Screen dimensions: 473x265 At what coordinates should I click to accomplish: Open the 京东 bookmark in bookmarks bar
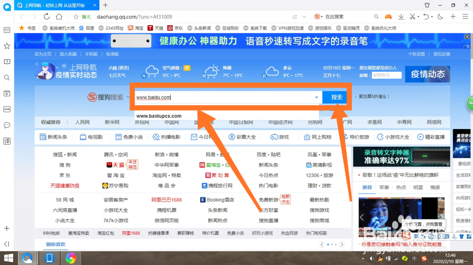(x=175, y=28)
